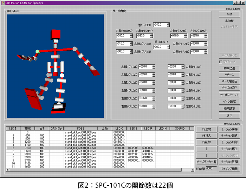Click the horizontal scrollbar right arrow

pyautogui.click(x=192, y=170)
